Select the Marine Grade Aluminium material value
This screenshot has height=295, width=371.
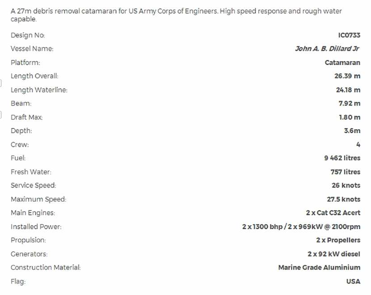pyautogui.click(x=319, y=267)
